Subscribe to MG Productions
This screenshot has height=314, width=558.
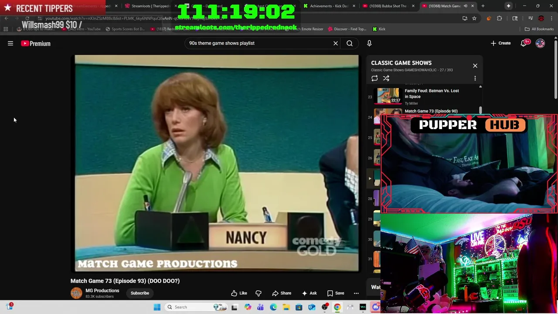[x=140, y=293]
